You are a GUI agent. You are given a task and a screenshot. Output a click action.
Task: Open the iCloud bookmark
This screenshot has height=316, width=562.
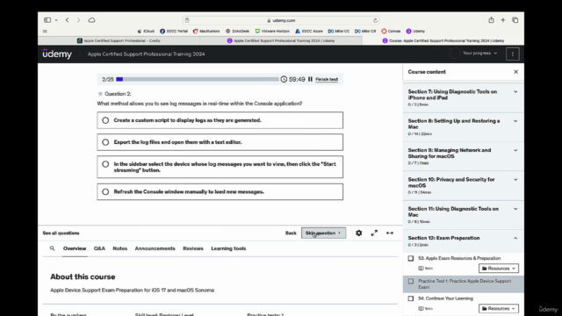click(x=146, y=32)
